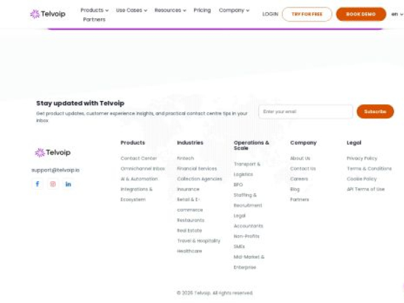Click the support@telvoip.io email link

[x=55, y=170]
